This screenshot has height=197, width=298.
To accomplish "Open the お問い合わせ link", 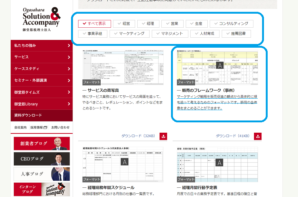I will (60, 128).
